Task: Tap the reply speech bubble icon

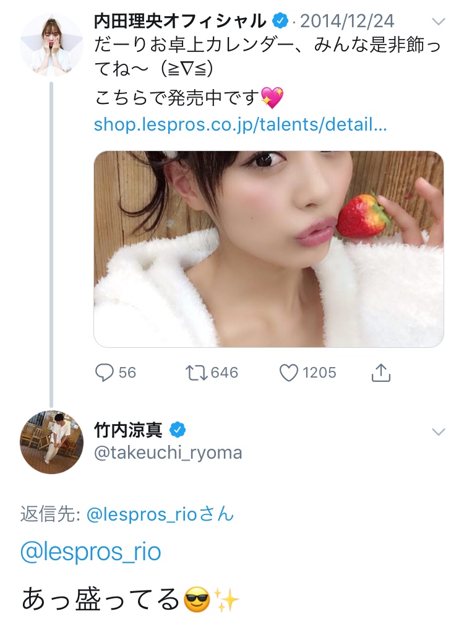Action: click(104, 373)
